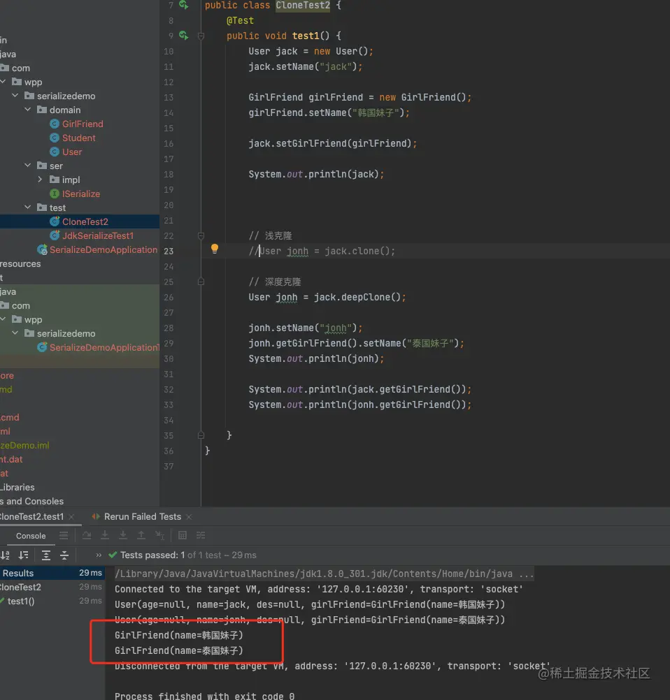Open the Student class file
Screen dimensions: 670x700
[78, 138]
